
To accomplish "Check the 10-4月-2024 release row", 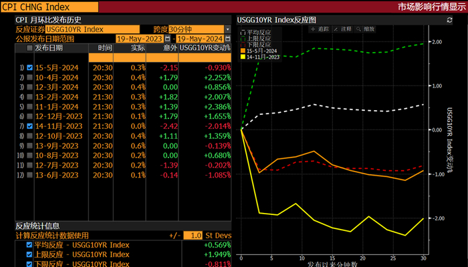I will 29,77.
